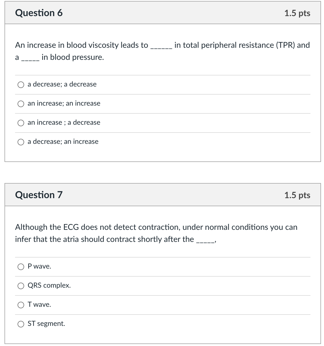This screenshot has height=346, width=324.
Task: Select the 'P wave.' radio button
Action: pos(21,267)
